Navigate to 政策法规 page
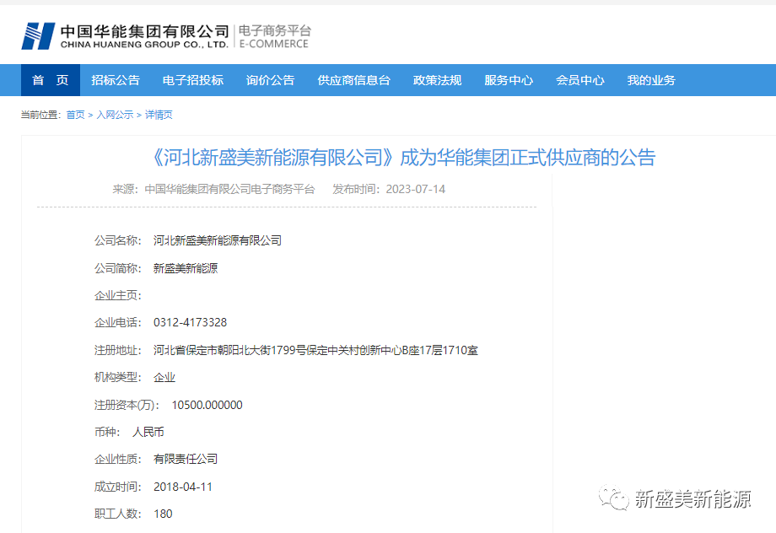 pos(438,80)
